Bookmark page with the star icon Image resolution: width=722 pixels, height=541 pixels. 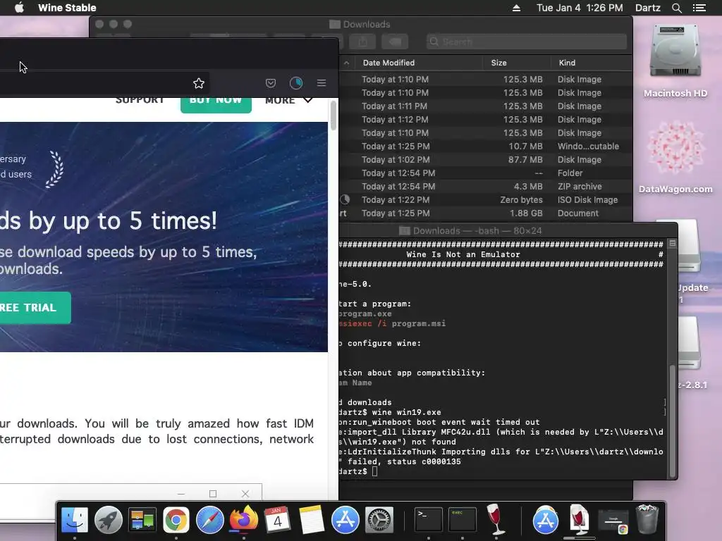click(198, 83)
